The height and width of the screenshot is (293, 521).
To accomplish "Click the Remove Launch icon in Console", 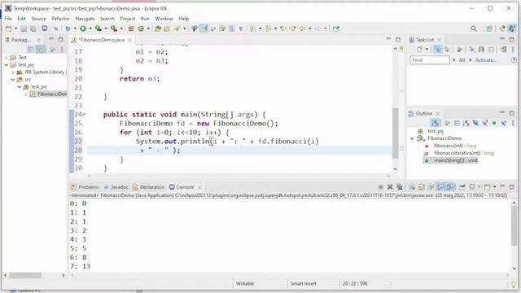I will [390, 187].
